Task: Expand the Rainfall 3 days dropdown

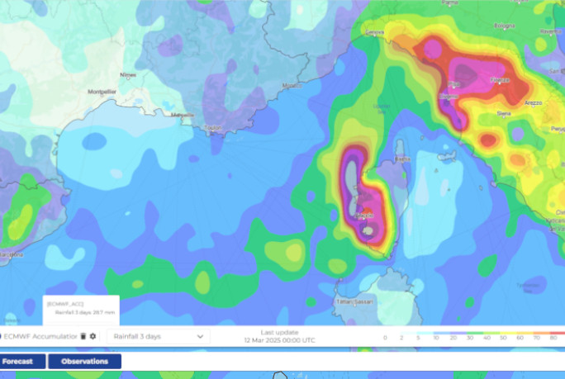Action: [x=158, y=336]
